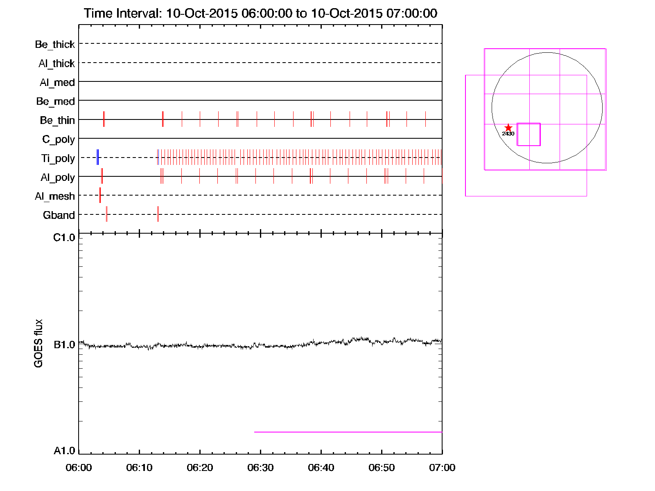Image resolution: width=655 pixels, height=491 pixels.
Task: Click the 06:20 time axis label
Action: [200, 468]
